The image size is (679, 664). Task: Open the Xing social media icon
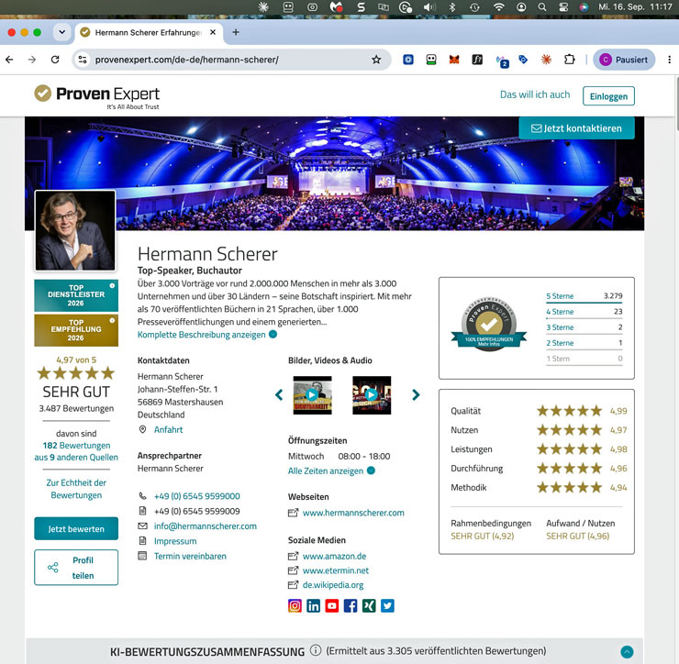click(x=369, y=605)
